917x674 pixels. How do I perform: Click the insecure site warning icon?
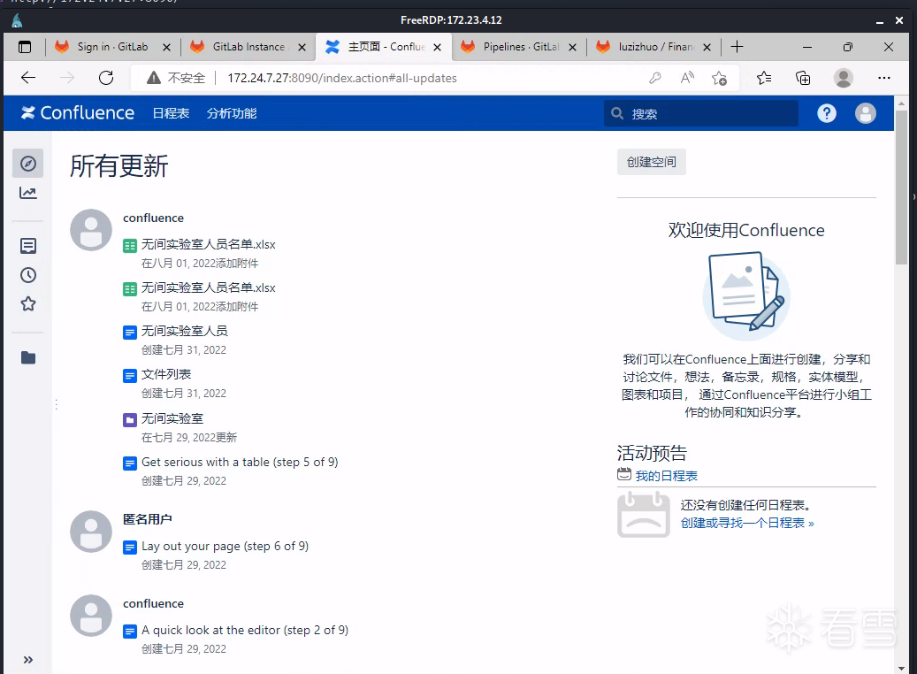(x=154, y=78)
